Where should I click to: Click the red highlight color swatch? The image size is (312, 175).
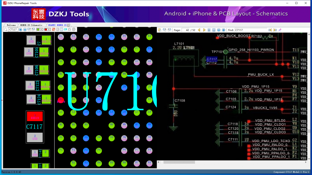46,29
